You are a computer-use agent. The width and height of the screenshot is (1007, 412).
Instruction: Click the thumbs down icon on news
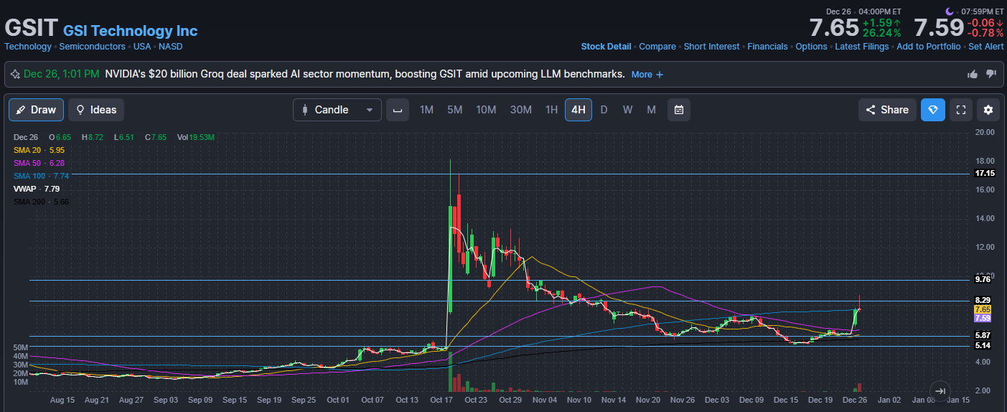(991, 74)
